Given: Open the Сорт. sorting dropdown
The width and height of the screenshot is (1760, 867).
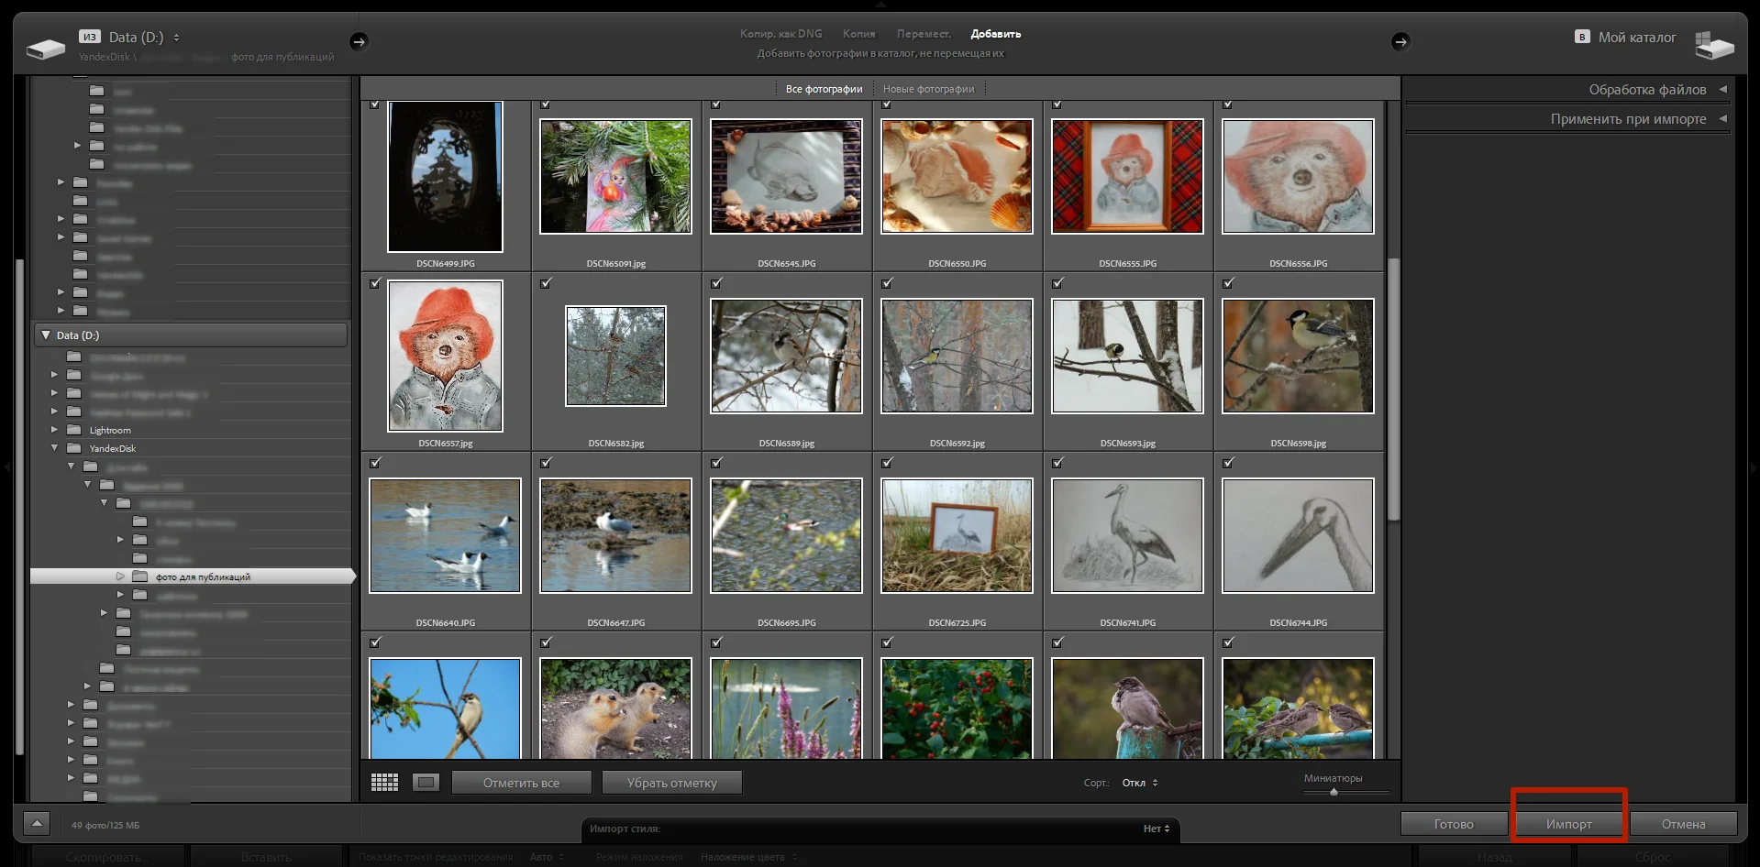Looking at the screenshot, I should pos(1140,783).
